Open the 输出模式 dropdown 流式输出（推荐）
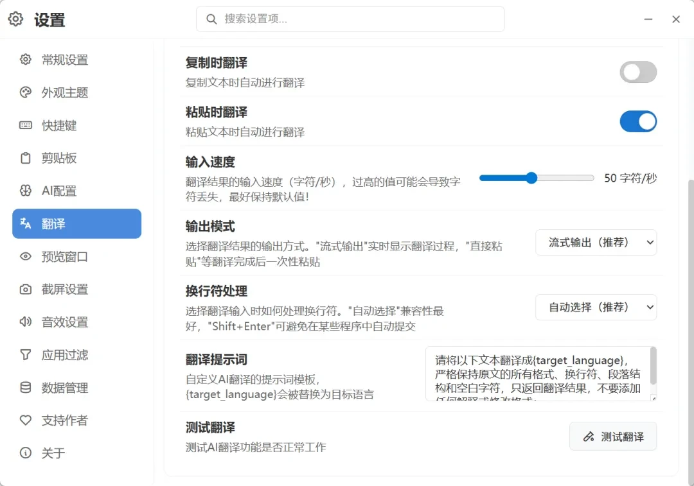 coord(596,242)
